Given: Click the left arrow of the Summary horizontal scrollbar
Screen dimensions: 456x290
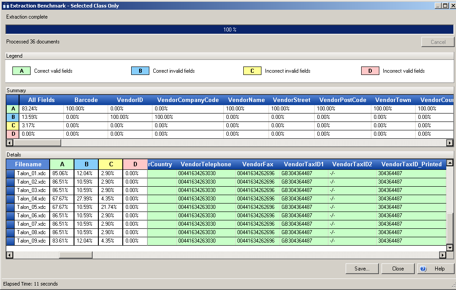Looking at the screenshot, I should point(9,142).
